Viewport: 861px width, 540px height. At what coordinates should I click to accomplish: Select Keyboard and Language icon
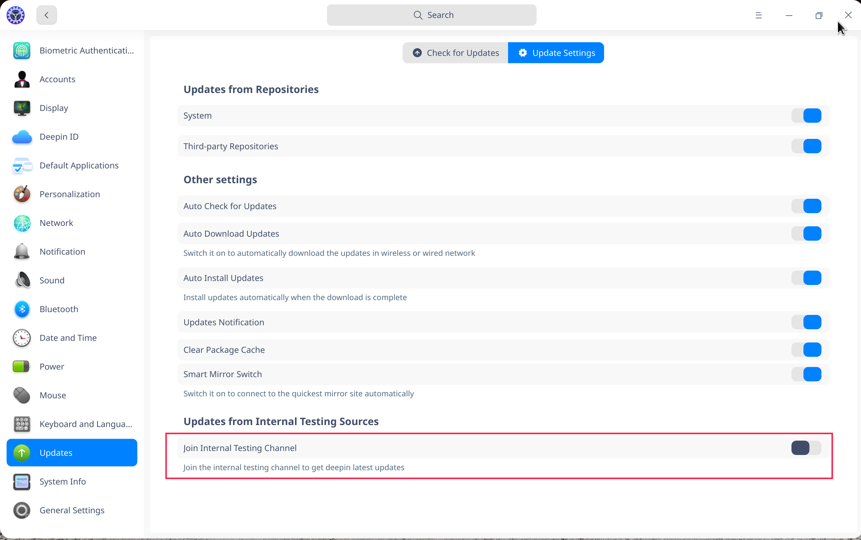click(22, 424)
